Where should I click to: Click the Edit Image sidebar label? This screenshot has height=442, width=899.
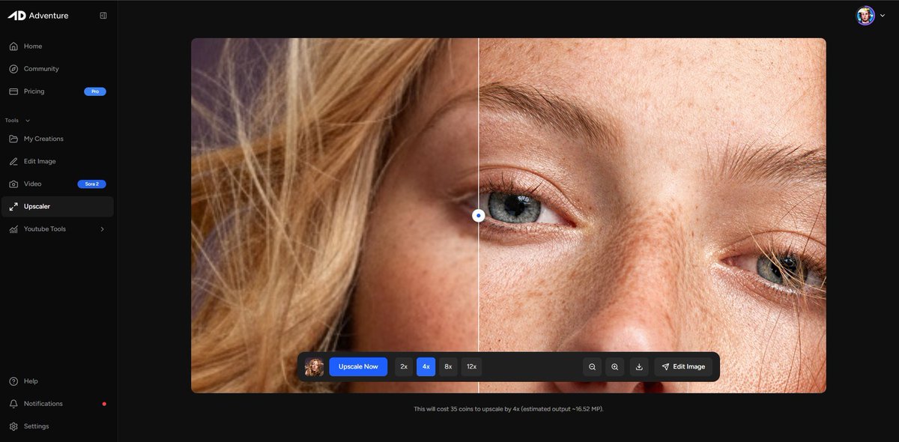click(40, 161)
